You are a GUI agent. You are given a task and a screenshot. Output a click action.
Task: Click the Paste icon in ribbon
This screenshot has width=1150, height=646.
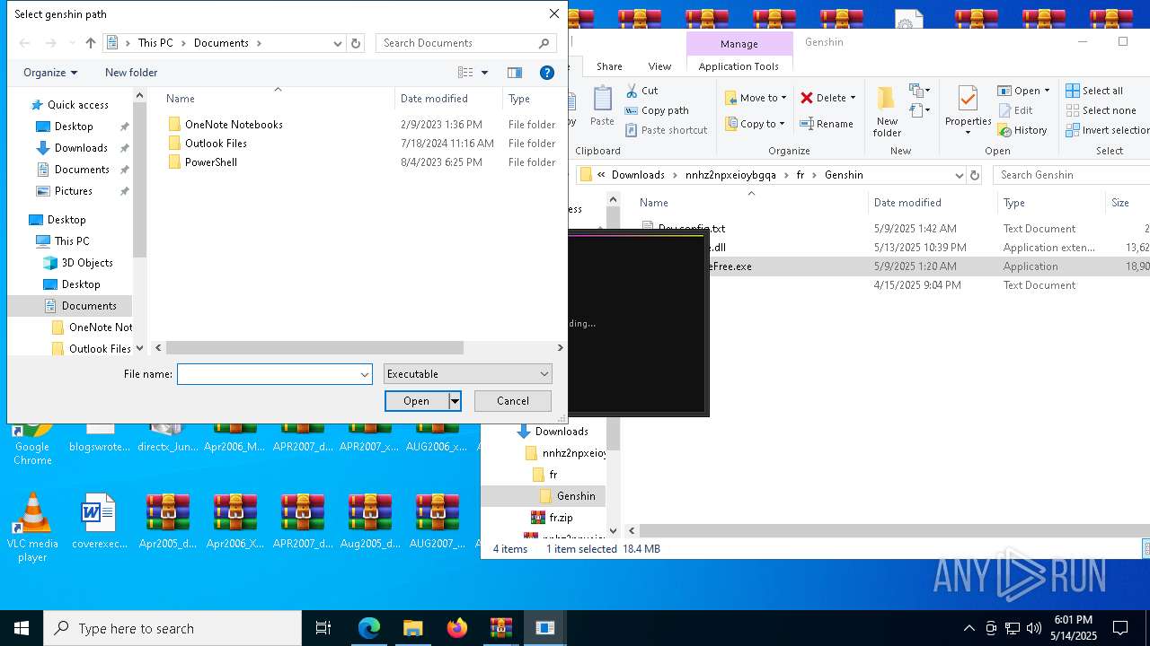click(602, 106)
